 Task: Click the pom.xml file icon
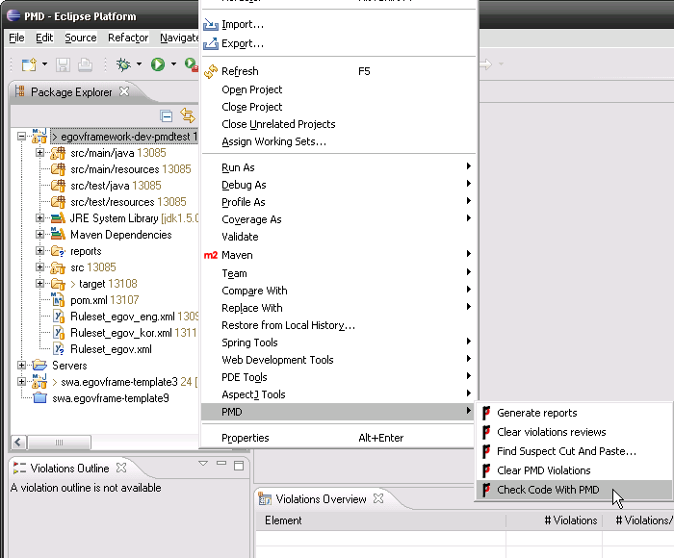pyautogui.click(x=58, y=300)
